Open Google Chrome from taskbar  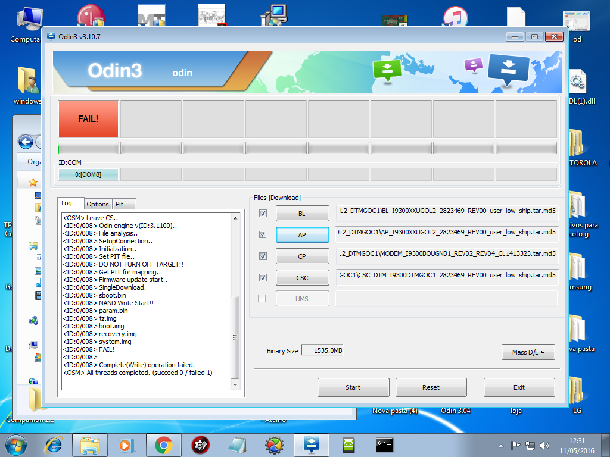point(164,445)
